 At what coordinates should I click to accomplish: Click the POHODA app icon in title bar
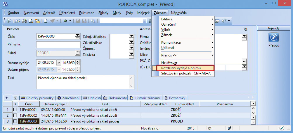(x=6, y=4)
